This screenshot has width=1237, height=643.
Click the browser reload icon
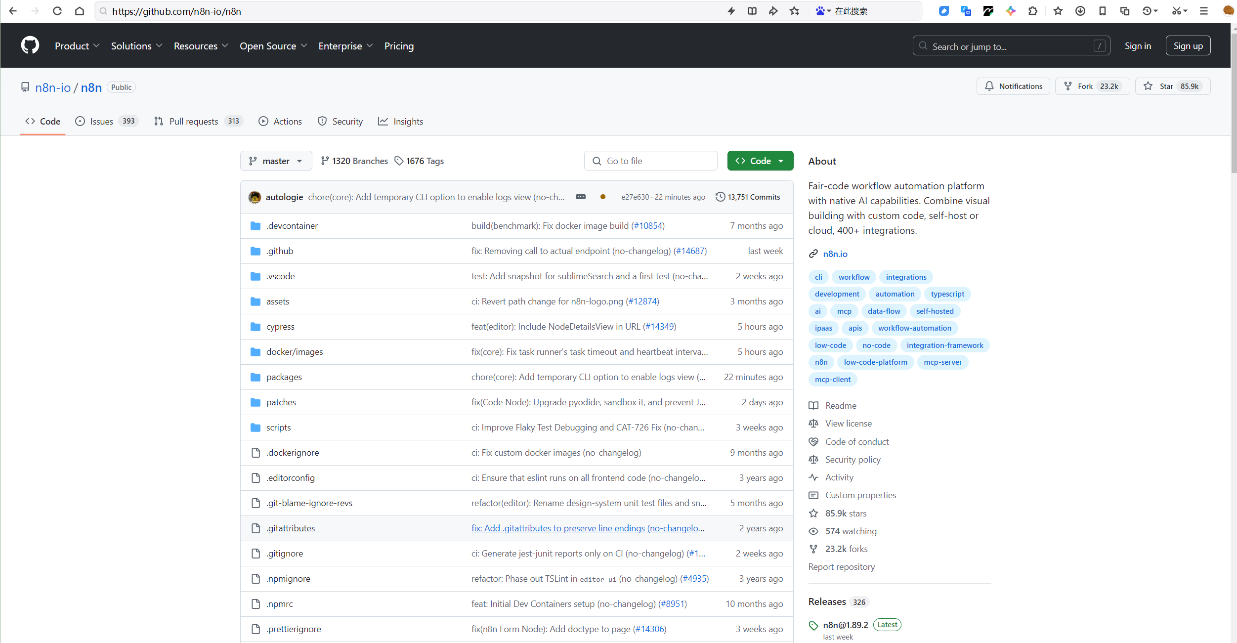click(57, 11)
